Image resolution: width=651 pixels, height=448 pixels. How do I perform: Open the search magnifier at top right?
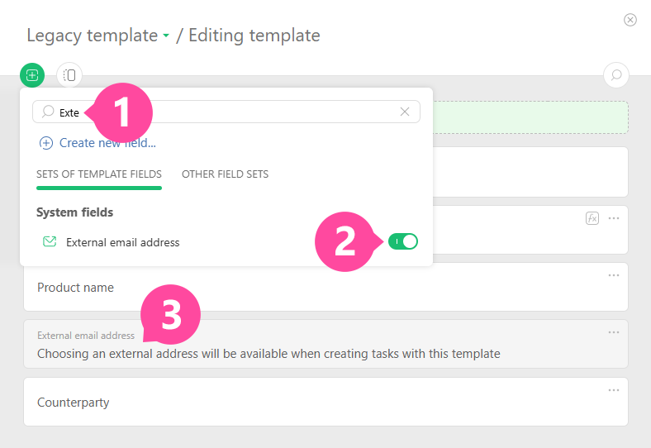(x=615, y=75)
